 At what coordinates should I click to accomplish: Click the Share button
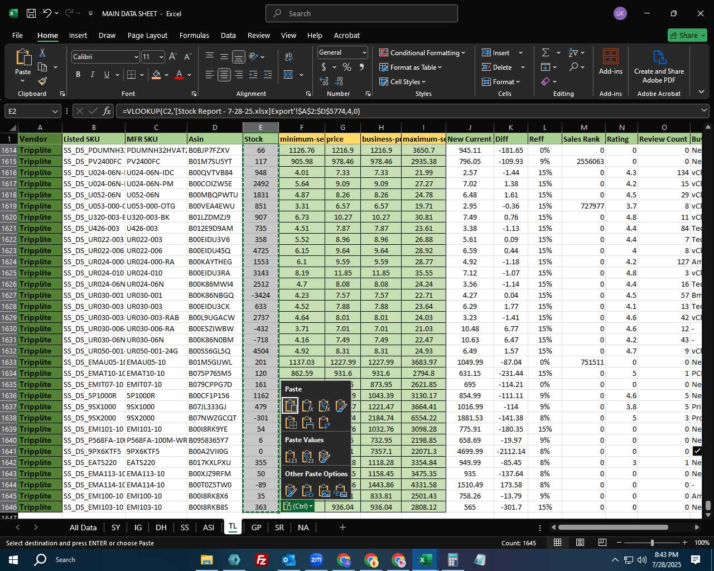tap(687, 35)
